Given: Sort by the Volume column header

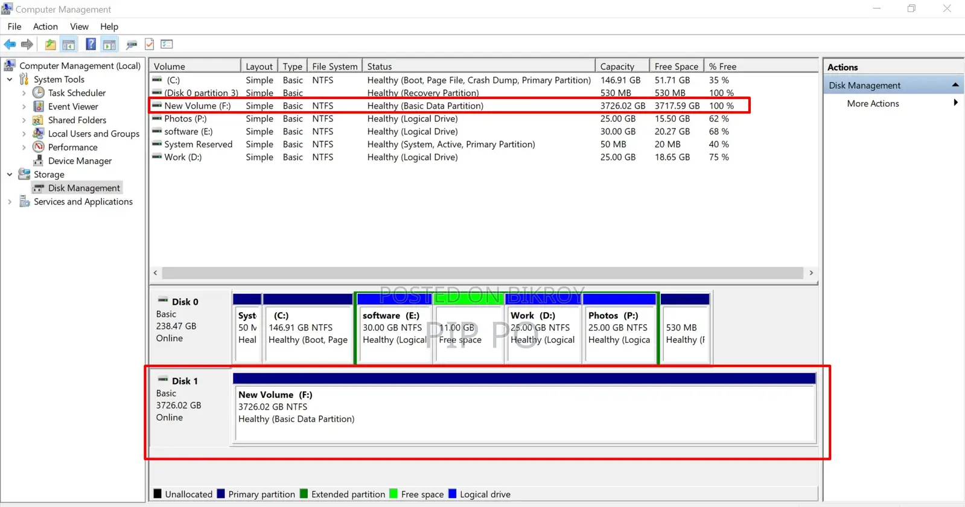Looking at the screenshot, I should click(x=196, y=66).
